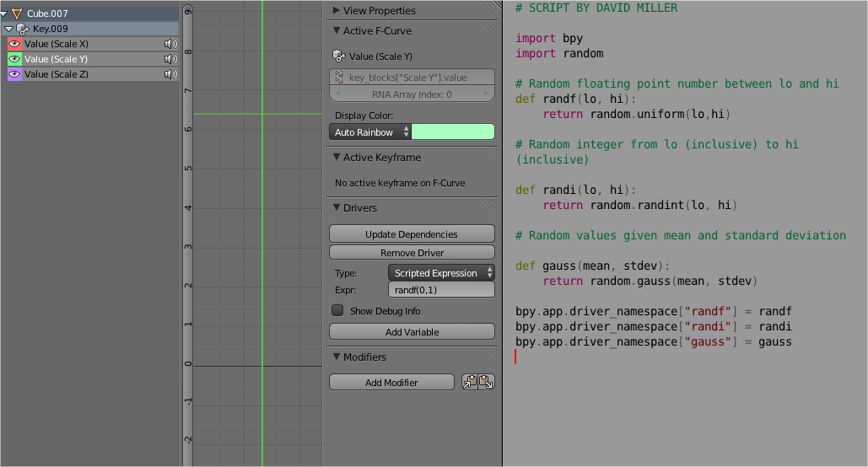
Task: Click the 'import random' line in the script
Action: point(559,54)
